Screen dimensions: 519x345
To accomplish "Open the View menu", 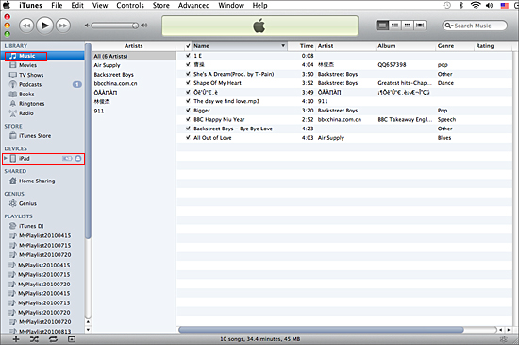I will (x=100, y=5).
